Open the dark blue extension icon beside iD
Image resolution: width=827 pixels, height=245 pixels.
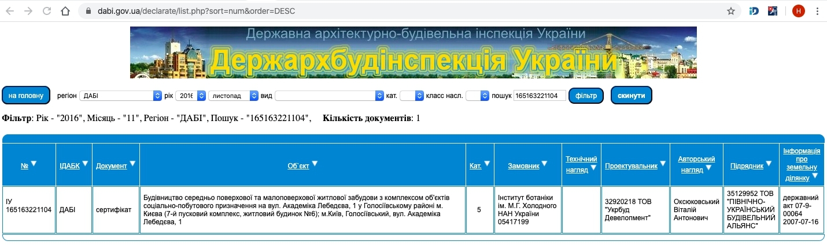(x=773, y=11)
